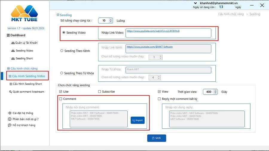Click the MKT TUBE logo
This screenshot has height=151, width=269.
(x=25, y=13)
